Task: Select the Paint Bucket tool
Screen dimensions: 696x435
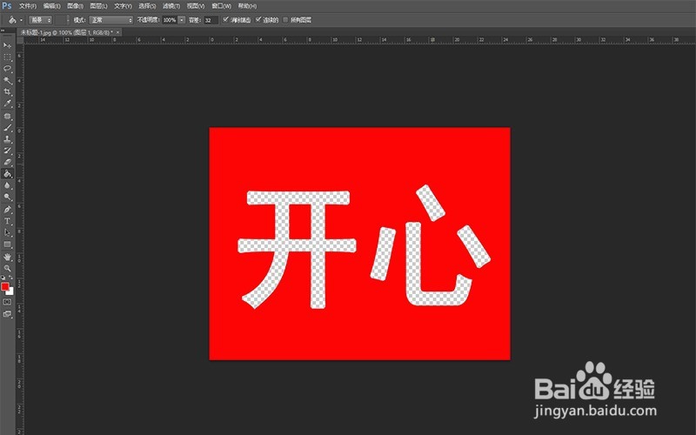Action: coord(7,174)
